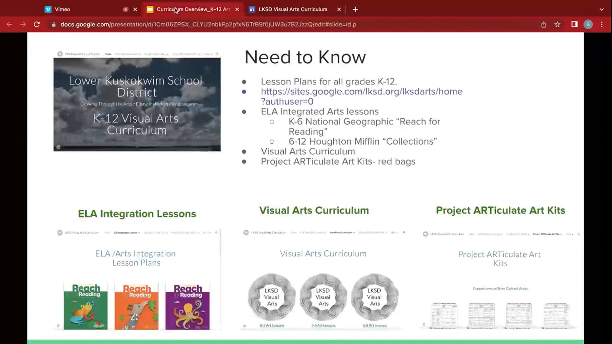The width and height of the screenshot is (612, 344).
Task: Close the Curriculum Overview_K-12 Art tab
Action: coord(237,10)
